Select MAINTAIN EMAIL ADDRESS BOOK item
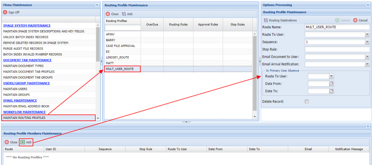The image size is (373, 165). coord(48,106)
